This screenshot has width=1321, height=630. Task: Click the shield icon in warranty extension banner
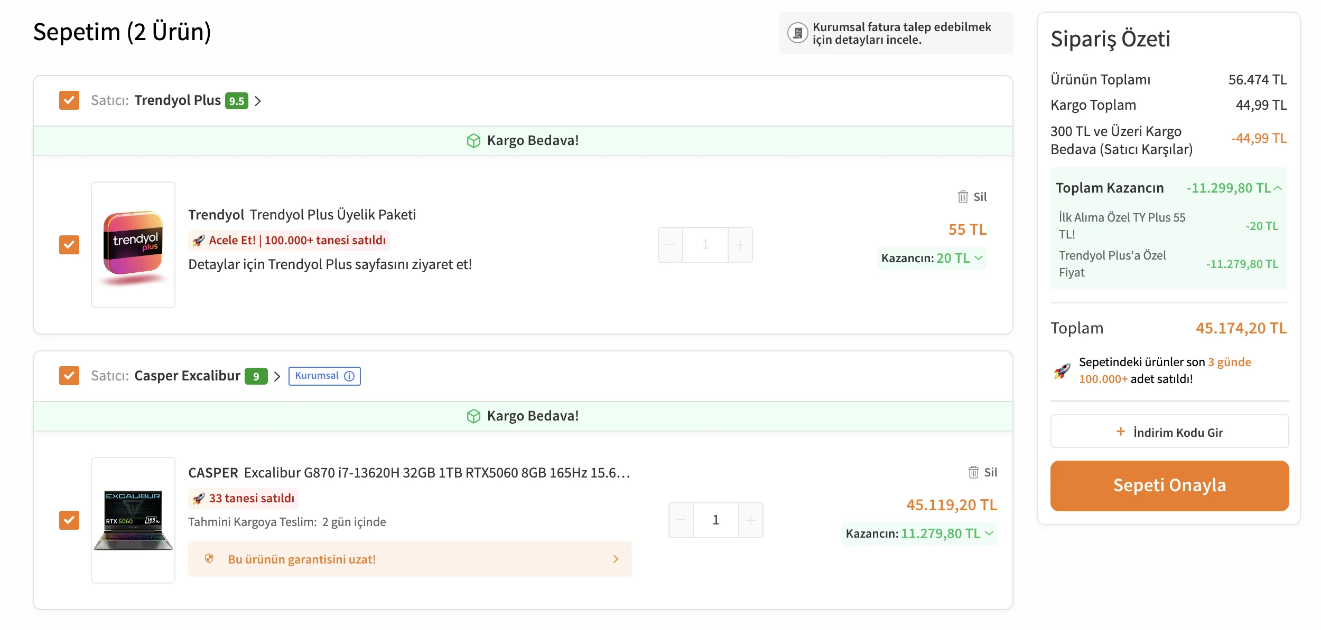coord(209,559)
